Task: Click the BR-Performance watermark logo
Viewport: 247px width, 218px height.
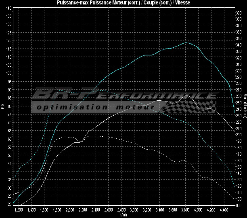Action: [123, 95]
